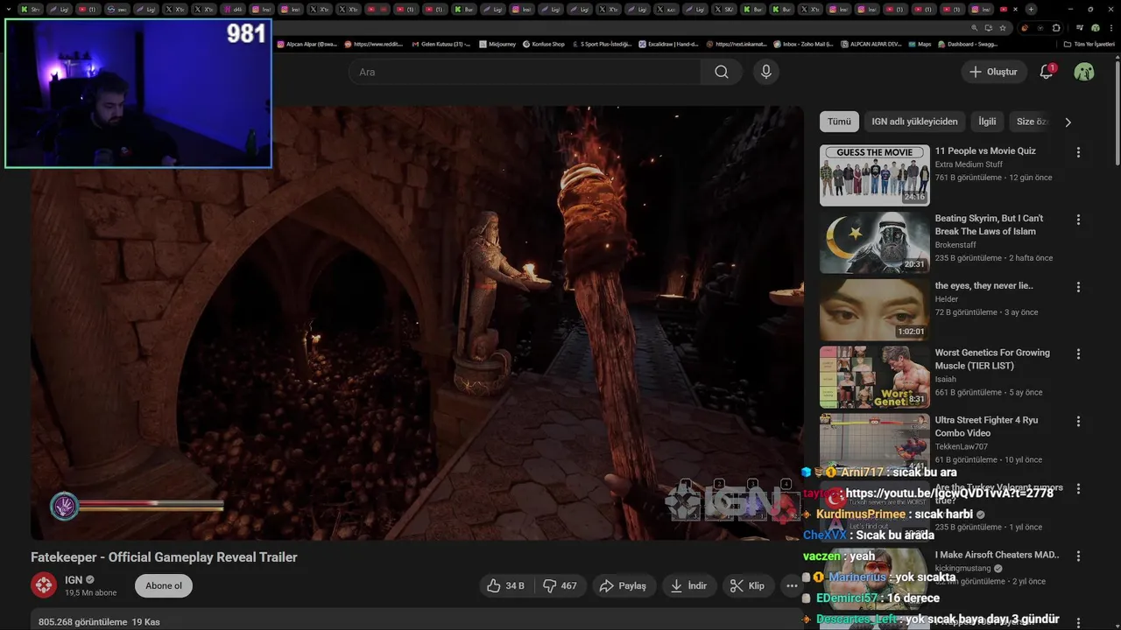Start voice search with microphone icon
1121x630 pixels.
pyautogui.click(x=766, y=72)
